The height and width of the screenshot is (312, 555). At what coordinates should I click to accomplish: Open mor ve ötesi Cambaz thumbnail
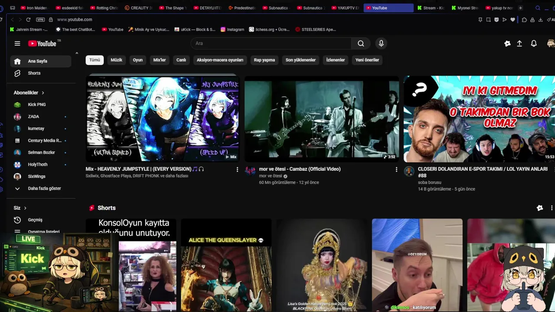(x=321, y=119)
